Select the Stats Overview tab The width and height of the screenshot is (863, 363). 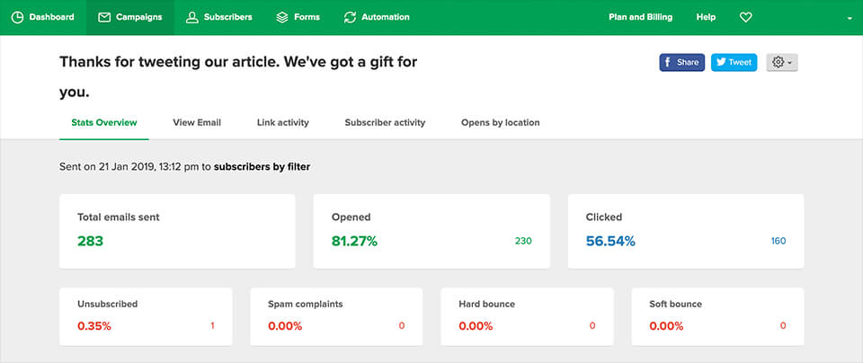pyautogui.click(x=104, y=122)
